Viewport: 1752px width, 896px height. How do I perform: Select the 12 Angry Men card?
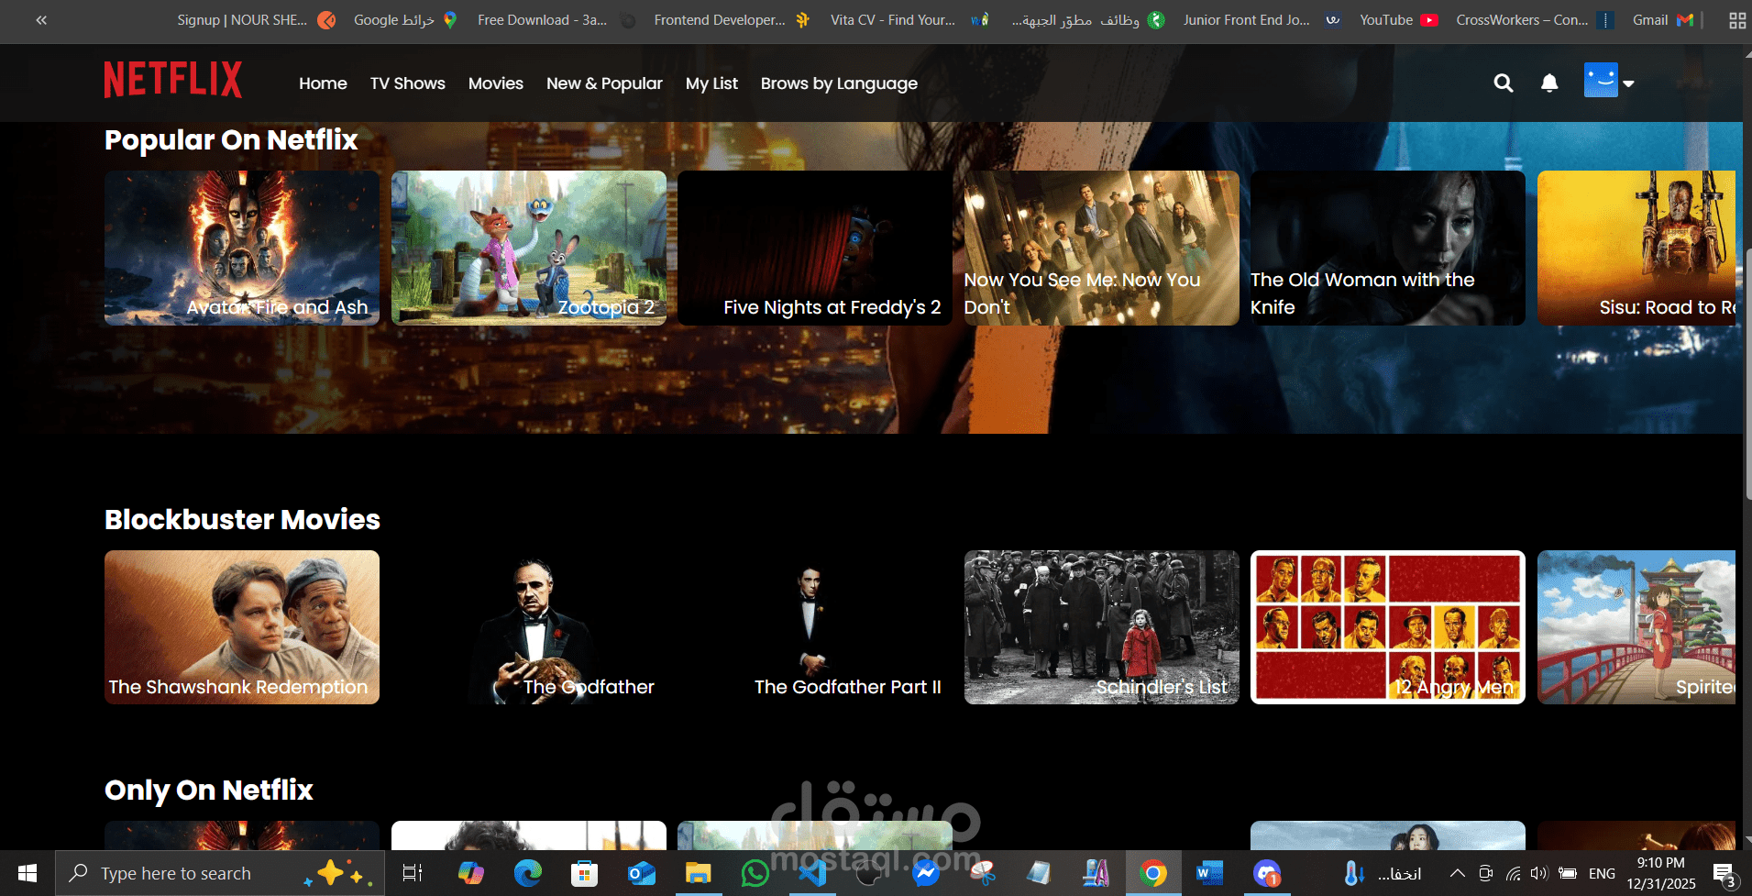1388,627
